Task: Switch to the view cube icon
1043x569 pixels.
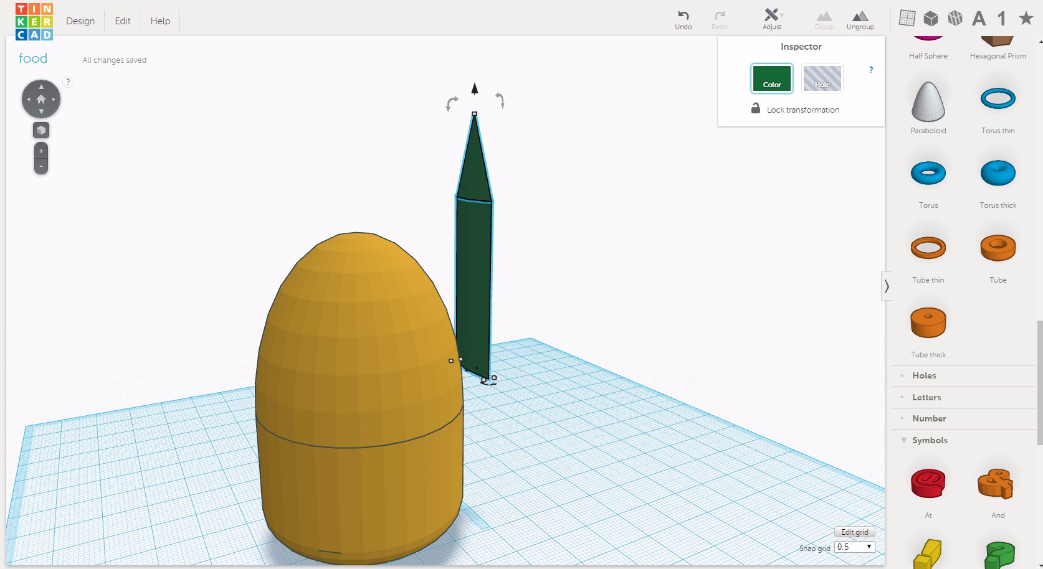Action: pos(41,130)
